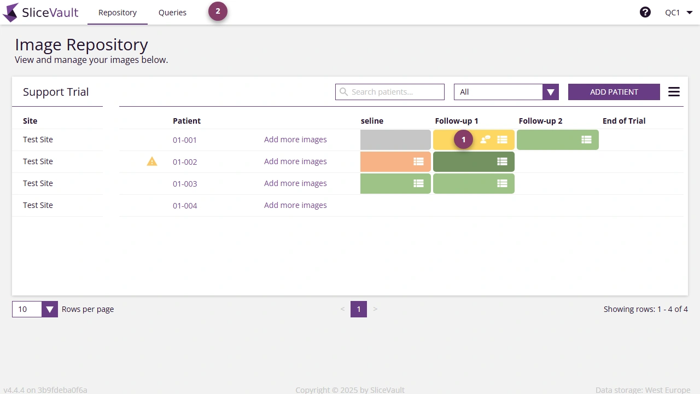700x394 pixels.
Task: Open list icon in 01-003 baseline cell
Action: point(418,183)
